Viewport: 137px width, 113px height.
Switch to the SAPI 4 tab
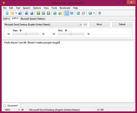point(6,19)
